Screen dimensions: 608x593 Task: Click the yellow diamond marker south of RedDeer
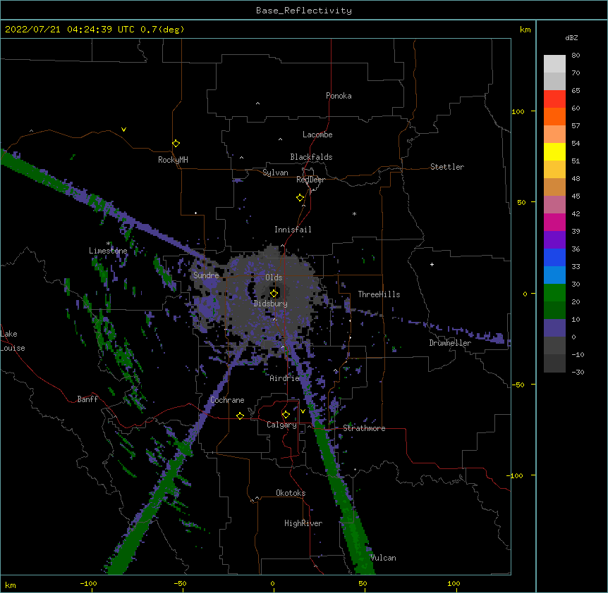[x=300, y=198]
